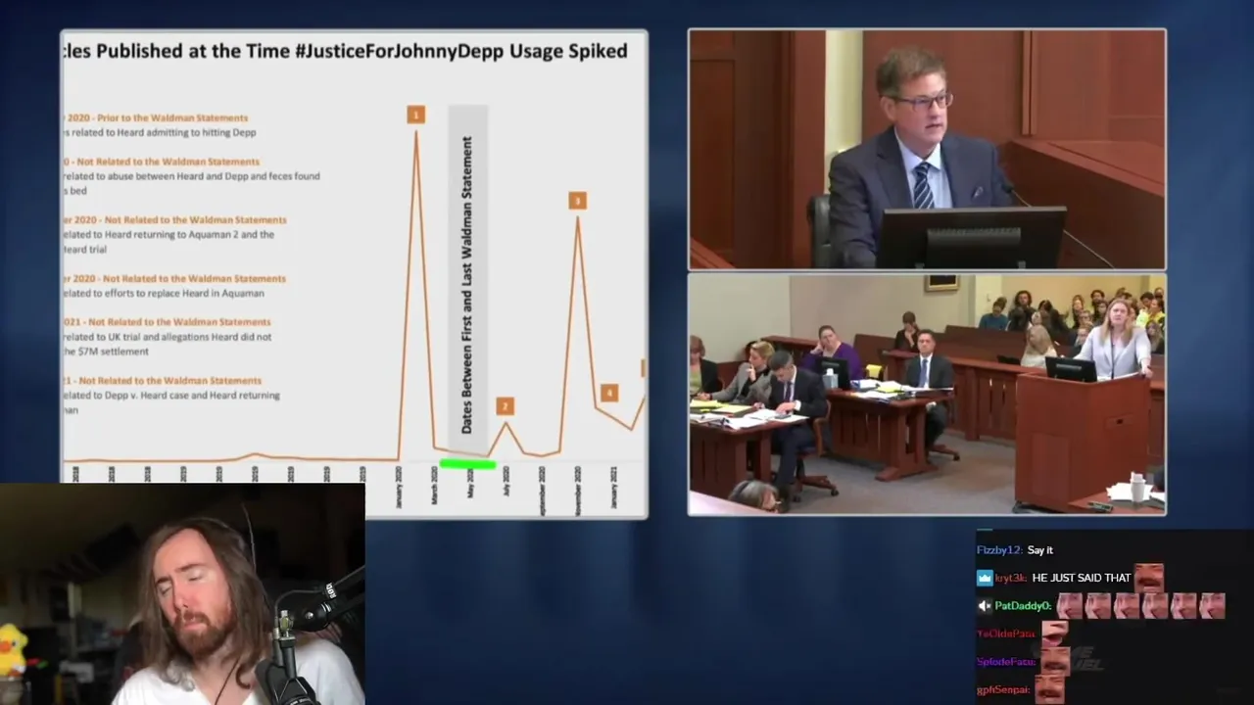Click the 'March 2020' axis label
Screen dimensions: 1254x705
point(435,486)
